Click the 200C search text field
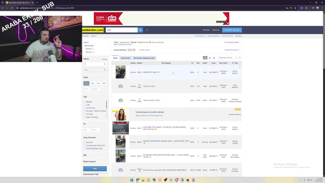325x183 pixels. coord(122,30)
